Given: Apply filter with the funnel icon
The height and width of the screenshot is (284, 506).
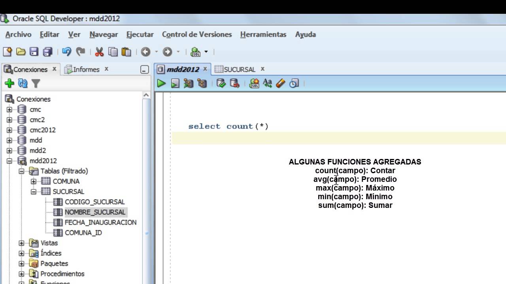Looking at the screenshot, I should click(x=36, y=83).
